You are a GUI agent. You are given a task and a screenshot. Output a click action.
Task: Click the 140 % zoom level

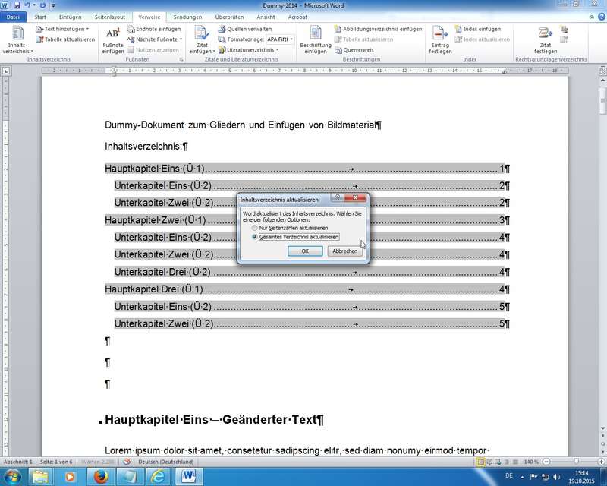point(530,462)
